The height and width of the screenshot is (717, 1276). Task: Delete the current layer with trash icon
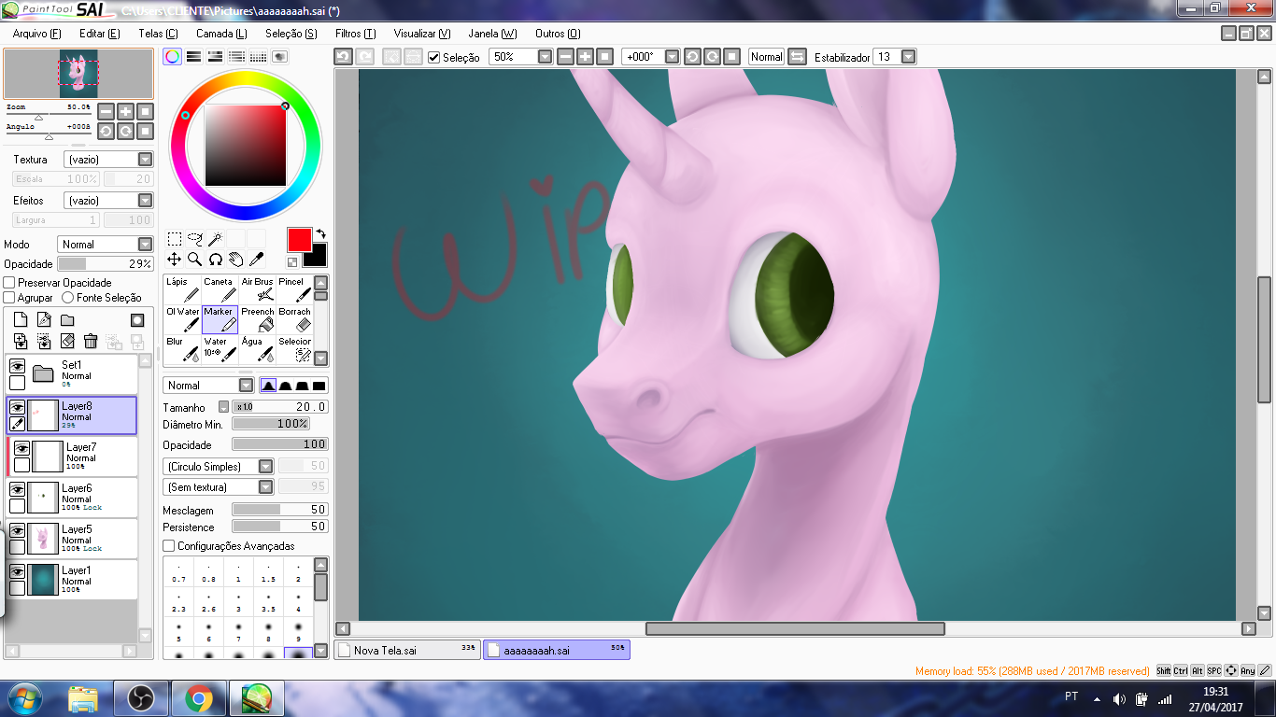pyautogui.click(x=91, y=342)
